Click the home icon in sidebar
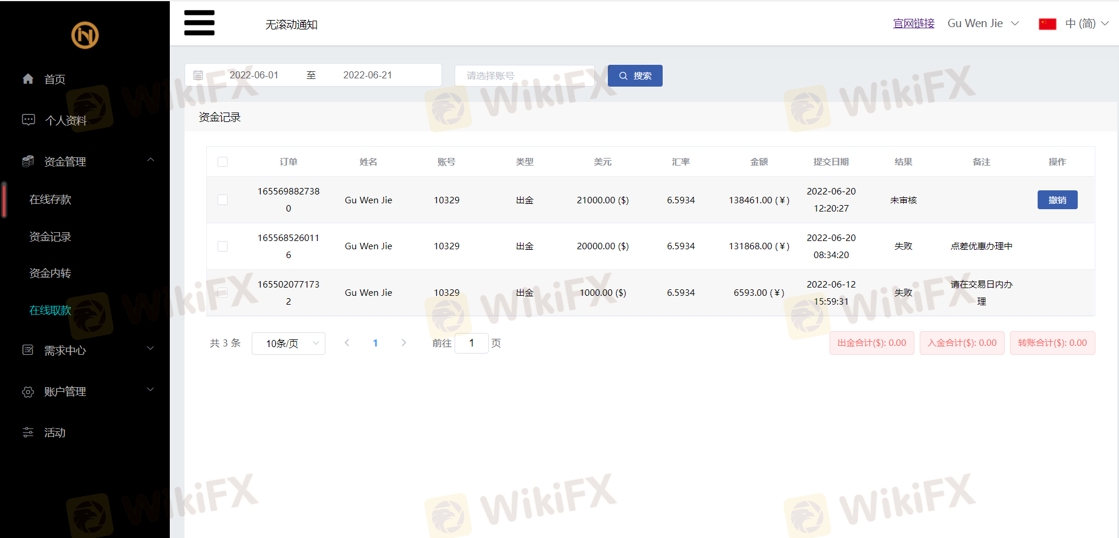1119x538 pixels. click(28, 79)
